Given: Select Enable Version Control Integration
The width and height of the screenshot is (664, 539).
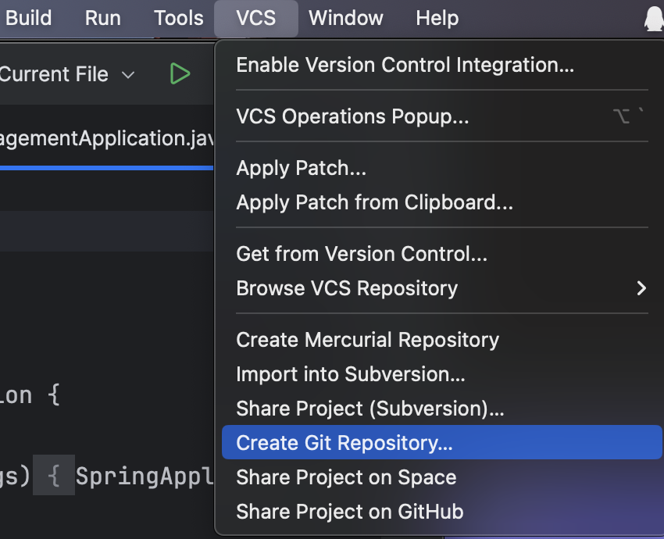Looking at the screenshot, I should 405,65.
